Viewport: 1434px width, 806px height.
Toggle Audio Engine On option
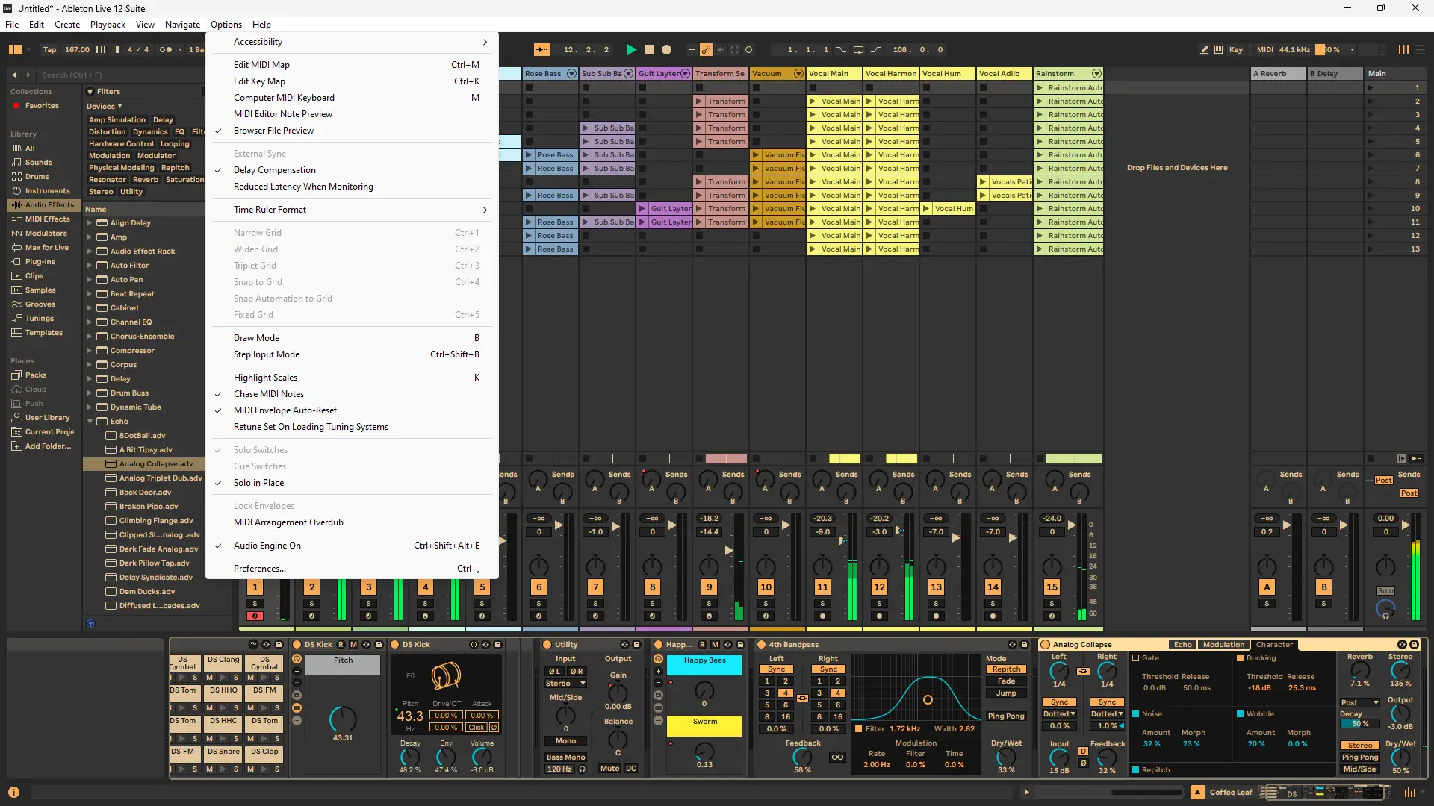coord(267,546)
